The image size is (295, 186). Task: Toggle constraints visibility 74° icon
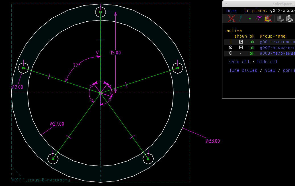[259, 18]
